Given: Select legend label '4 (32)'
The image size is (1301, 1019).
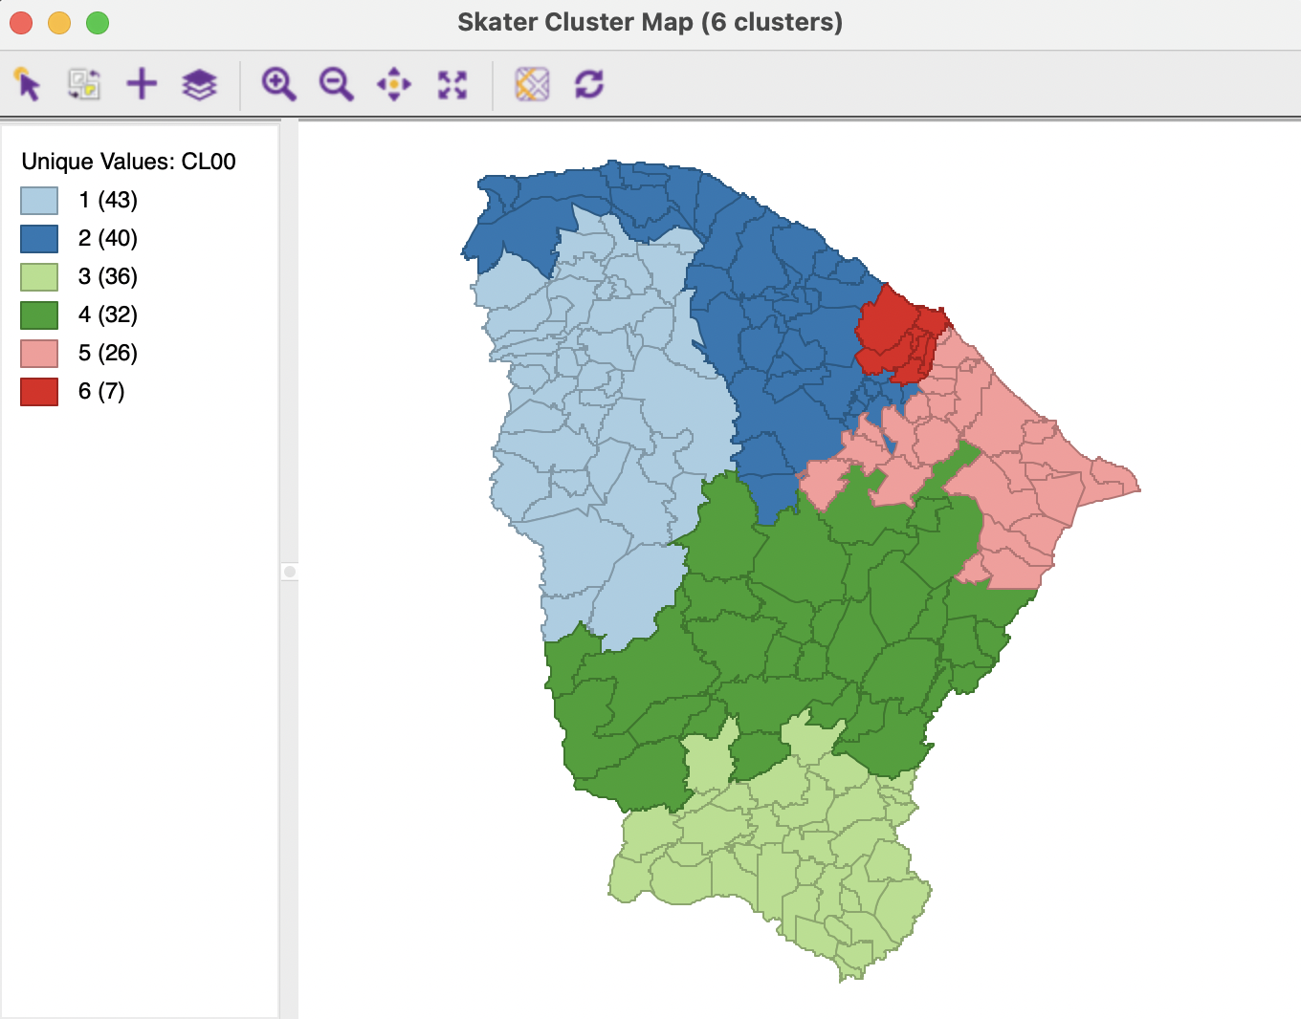Looking at the screenshot, I should (108, 314).
